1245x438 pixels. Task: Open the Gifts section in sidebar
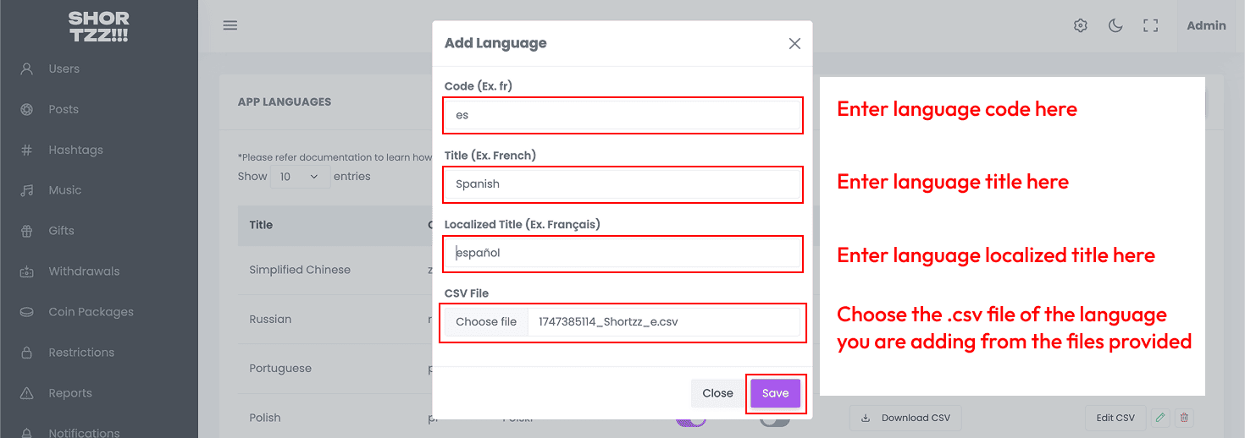(61, 231)
